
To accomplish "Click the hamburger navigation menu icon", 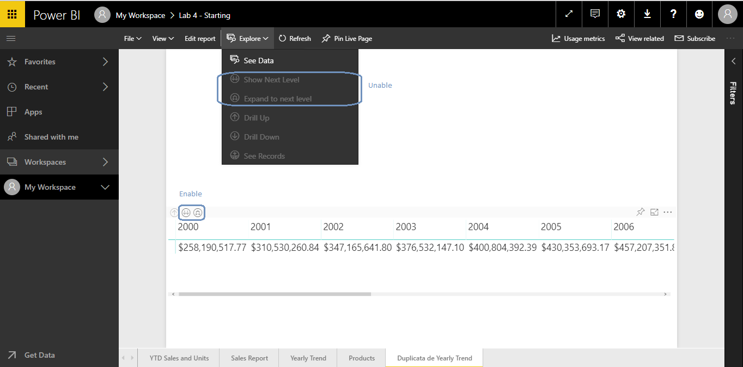I will (11, 39).
